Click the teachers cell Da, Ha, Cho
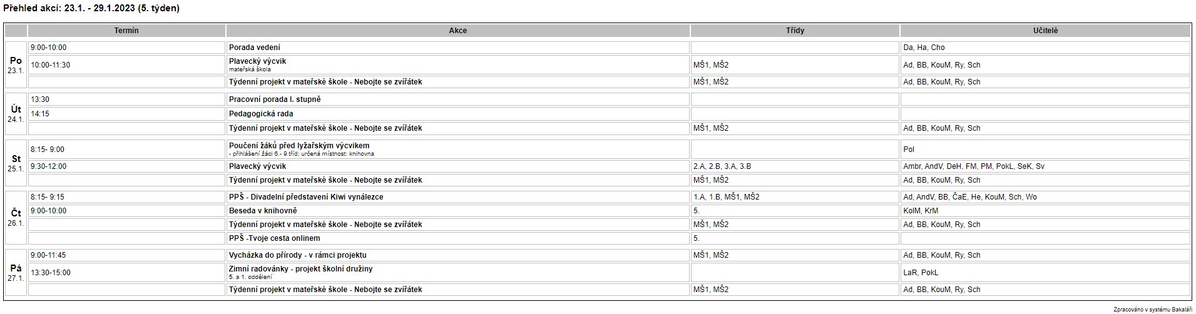Image resolution: width=1196 pixels, height=314 pixels. pyautogui.click(x=924, y=48)
